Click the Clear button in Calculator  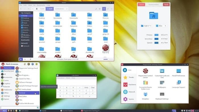(x=93, y=88)
